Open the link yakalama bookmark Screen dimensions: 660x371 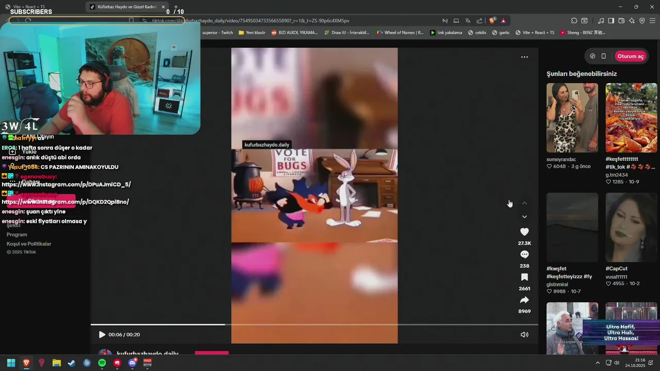coord(446,32)
